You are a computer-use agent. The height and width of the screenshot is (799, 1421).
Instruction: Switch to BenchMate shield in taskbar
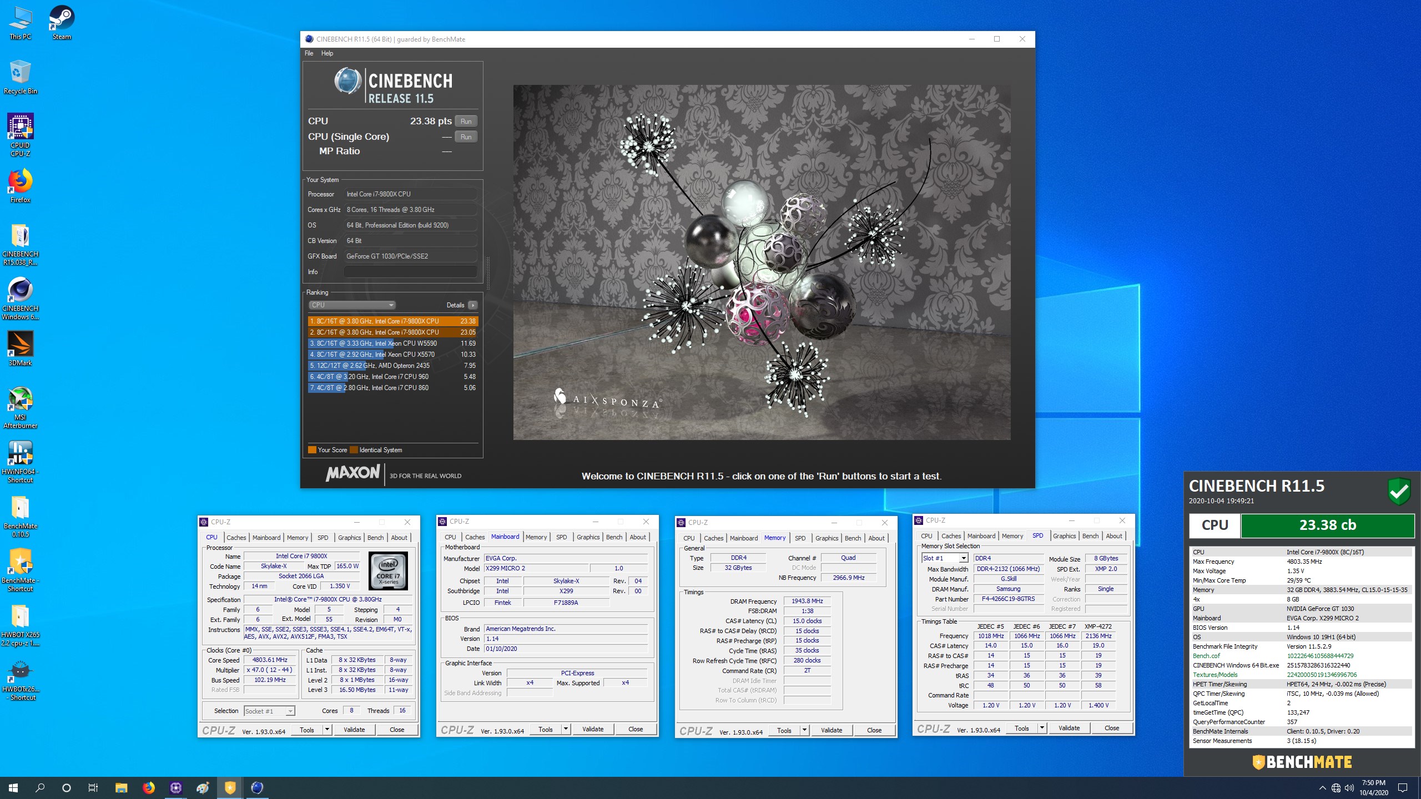pyautogui.click(x=230, y=788)
